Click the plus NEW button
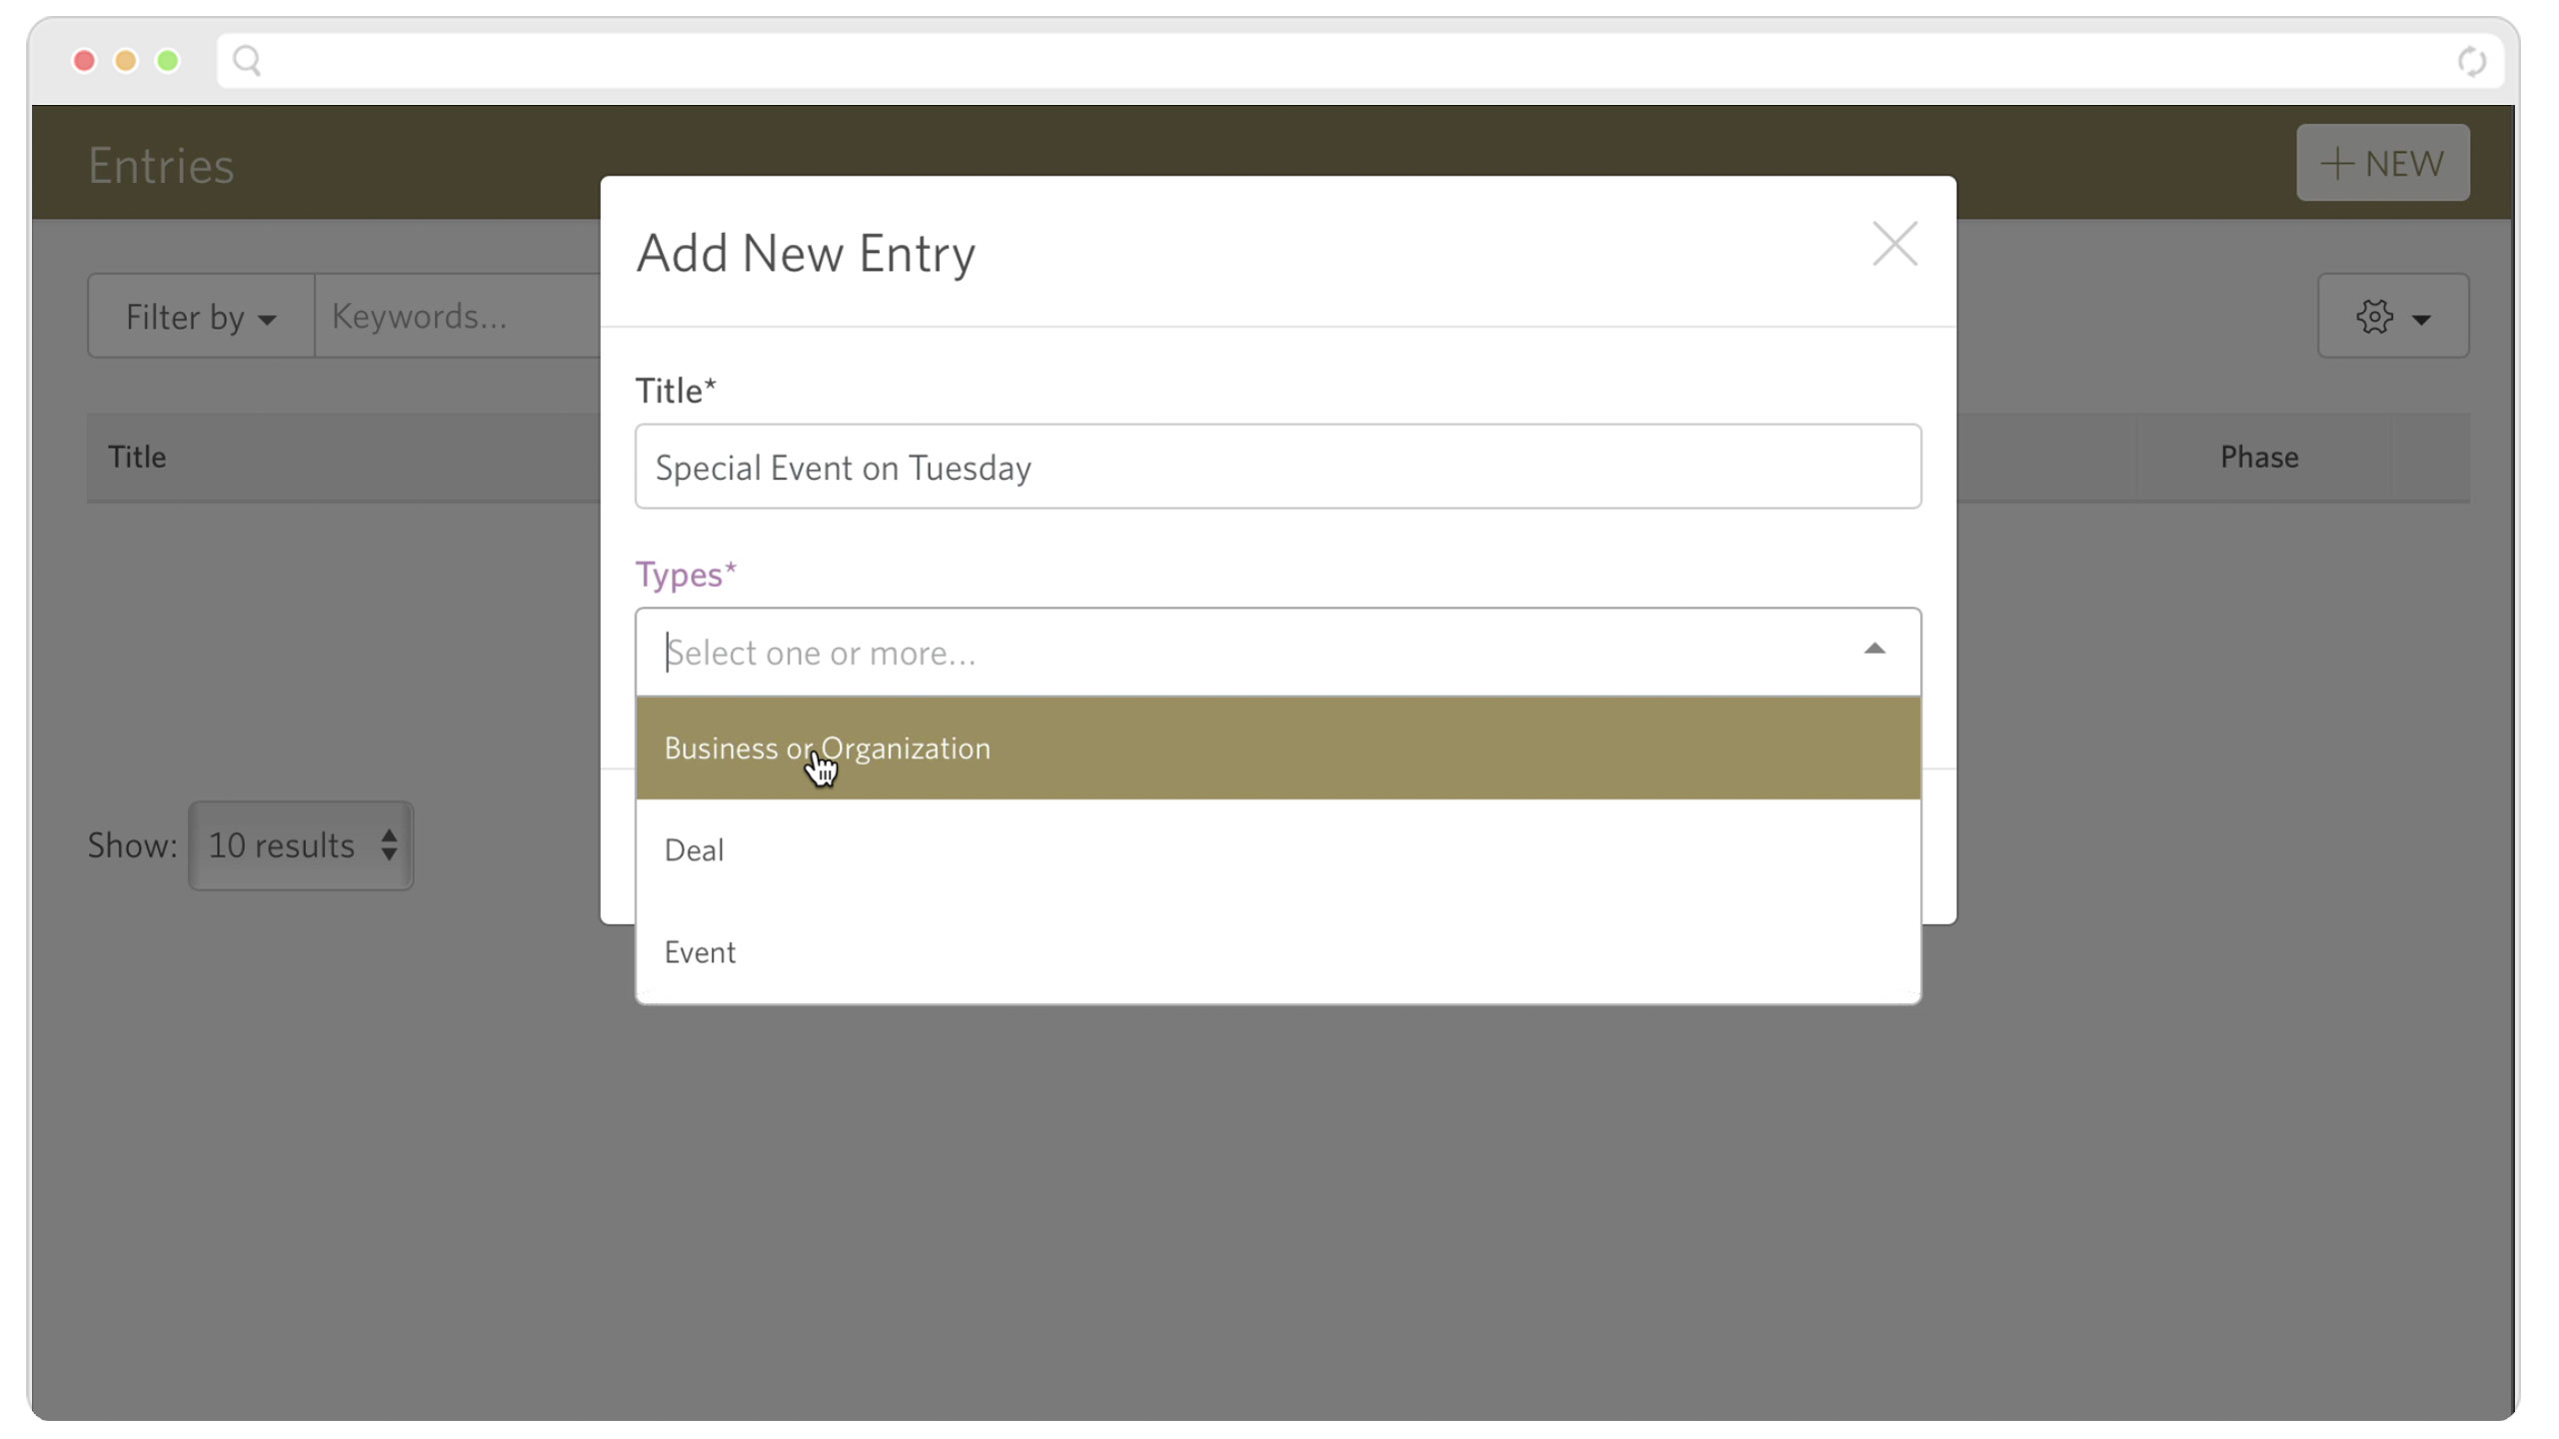This screenshot has width=2559, height=1439. pyautogui.click(x=2382, y=163)
